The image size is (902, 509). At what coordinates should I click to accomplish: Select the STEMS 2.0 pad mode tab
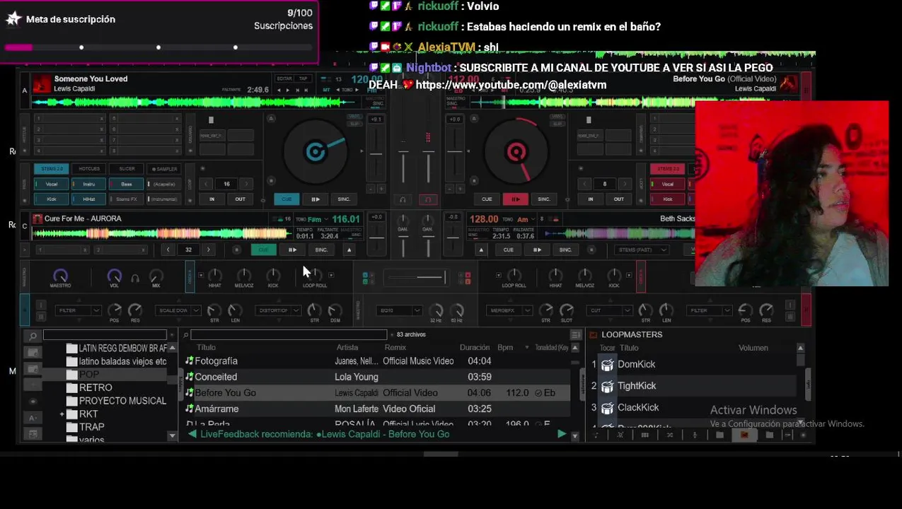click(52, 169)
